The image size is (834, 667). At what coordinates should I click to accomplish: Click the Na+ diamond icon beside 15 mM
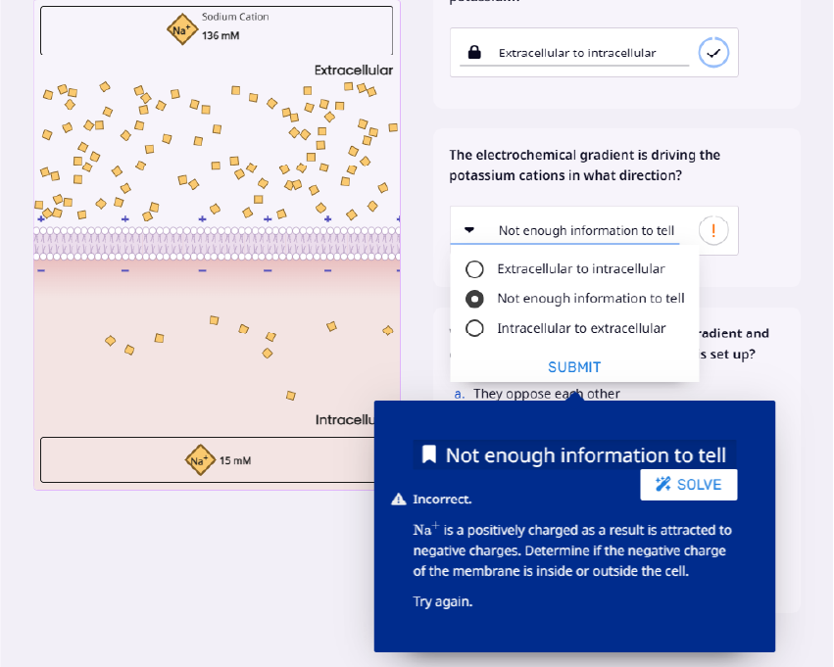point(200,460)
